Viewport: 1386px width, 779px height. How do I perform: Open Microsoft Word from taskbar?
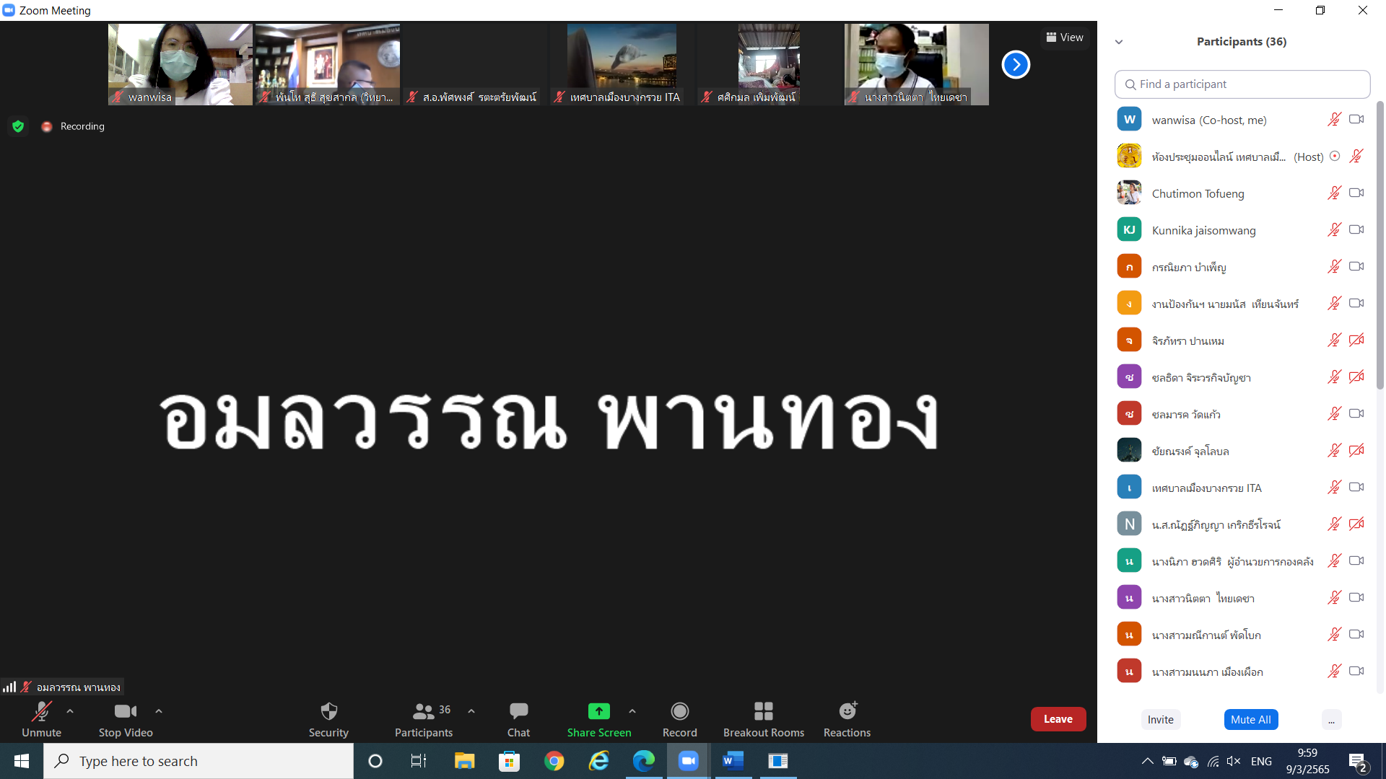[x=733, y=761]
